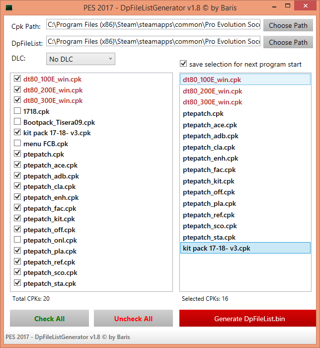Uncheck ptepatch_sco.cpk checkbox

point(17,272)
